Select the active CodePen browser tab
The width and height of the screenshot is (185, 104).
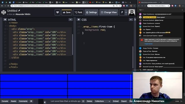(x=85, y=2)
